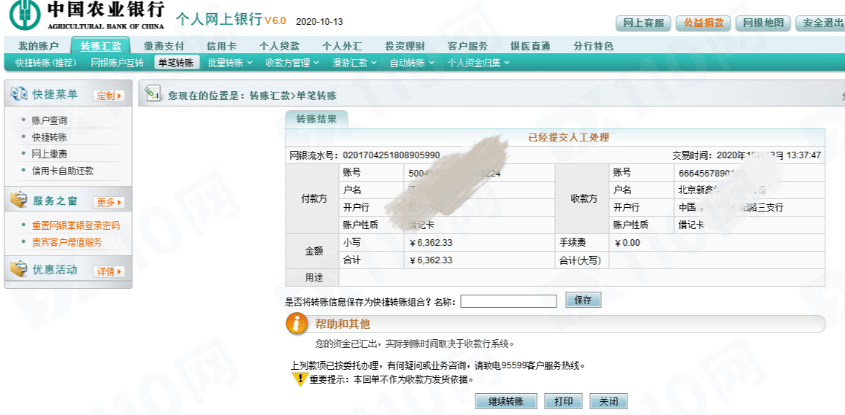Expand the 收款方管理 dropdown
Image resolution: width=845 pixels, height=415 pixels.
[292, 63]
